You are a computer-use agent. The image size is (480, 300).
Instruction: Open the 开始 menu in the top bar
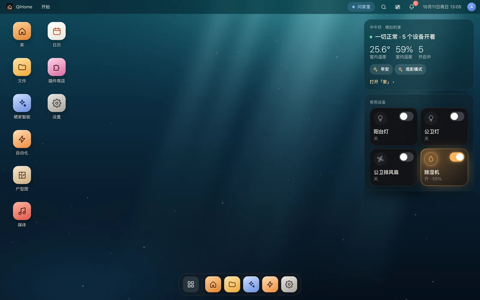pyautogui.click(x=46, y=7)
